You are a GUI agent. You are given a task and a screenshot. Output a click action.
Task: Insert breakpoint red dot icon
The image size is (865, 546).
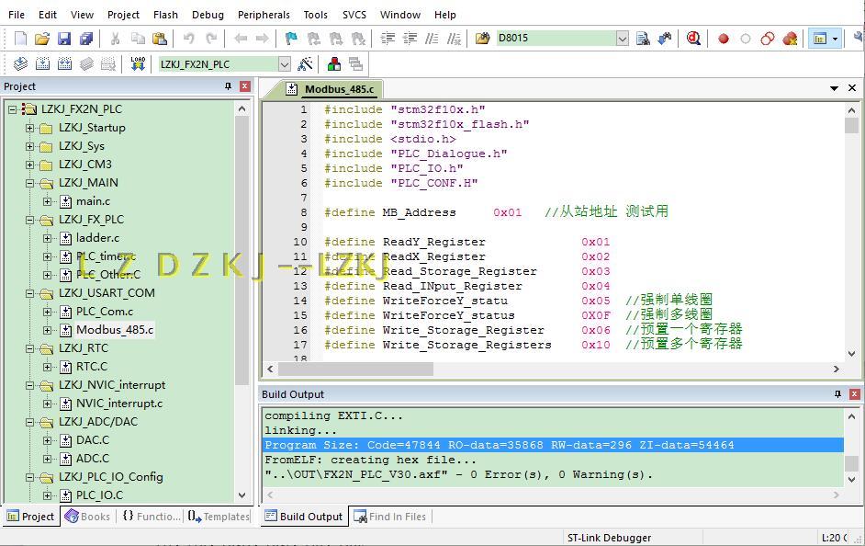click(724, 38)
